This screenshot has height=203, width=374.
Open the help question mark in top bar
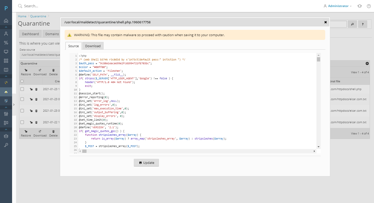pos(369,6)
